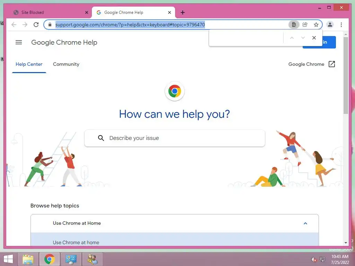The width and height of the screenshot is (355, 266).
Task: Click the share page icon
Action: (x=305, y=25)
